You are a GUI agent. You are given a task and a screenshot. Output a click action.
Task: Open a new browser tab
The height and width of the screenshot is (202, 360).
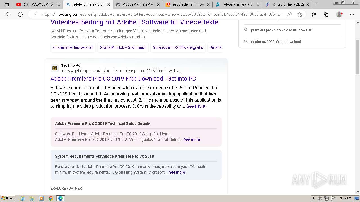tap(317, 4)
